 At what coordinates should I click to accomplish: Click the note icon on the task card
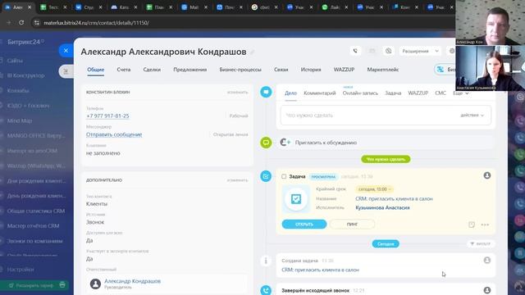[472, 225]
